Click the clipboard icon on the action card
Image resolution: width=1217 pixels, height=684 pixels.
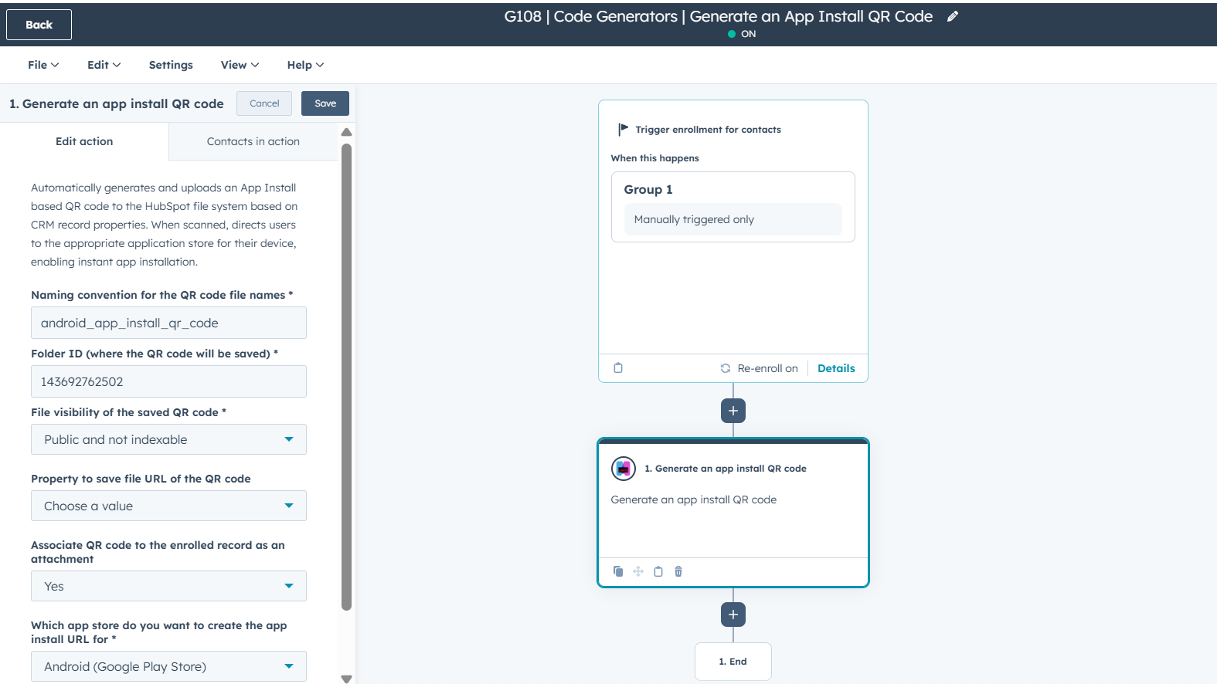[658, 571]
